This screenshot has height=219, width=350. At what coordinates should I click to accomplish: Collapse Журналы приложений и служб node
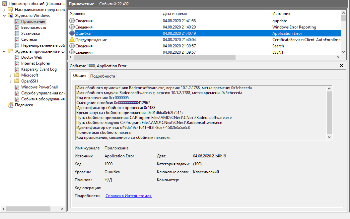click(4, 51)
